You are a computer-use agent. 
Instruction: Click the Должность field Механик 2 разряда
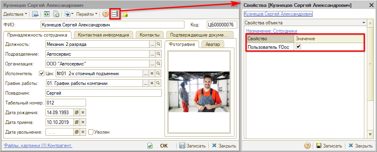click(x=97, y=44)
